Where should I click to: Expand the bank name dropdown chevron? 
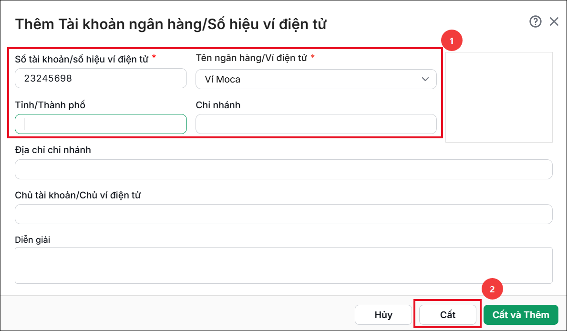(x=425, y=79)
